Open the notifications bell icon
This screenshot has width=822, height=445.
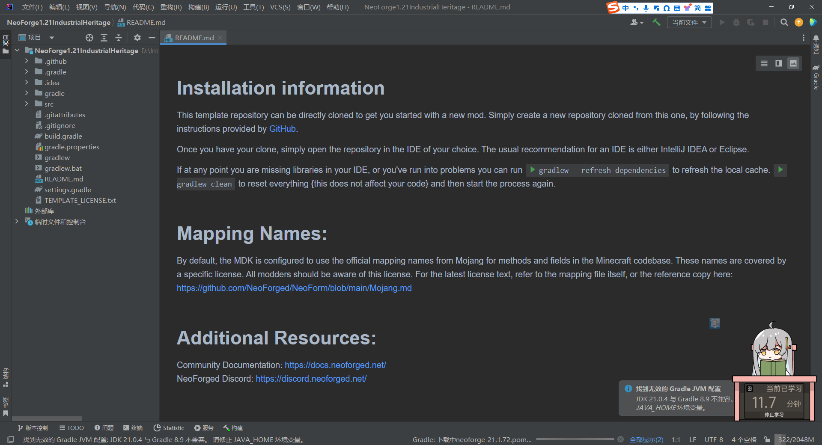(x=816, y=38)
